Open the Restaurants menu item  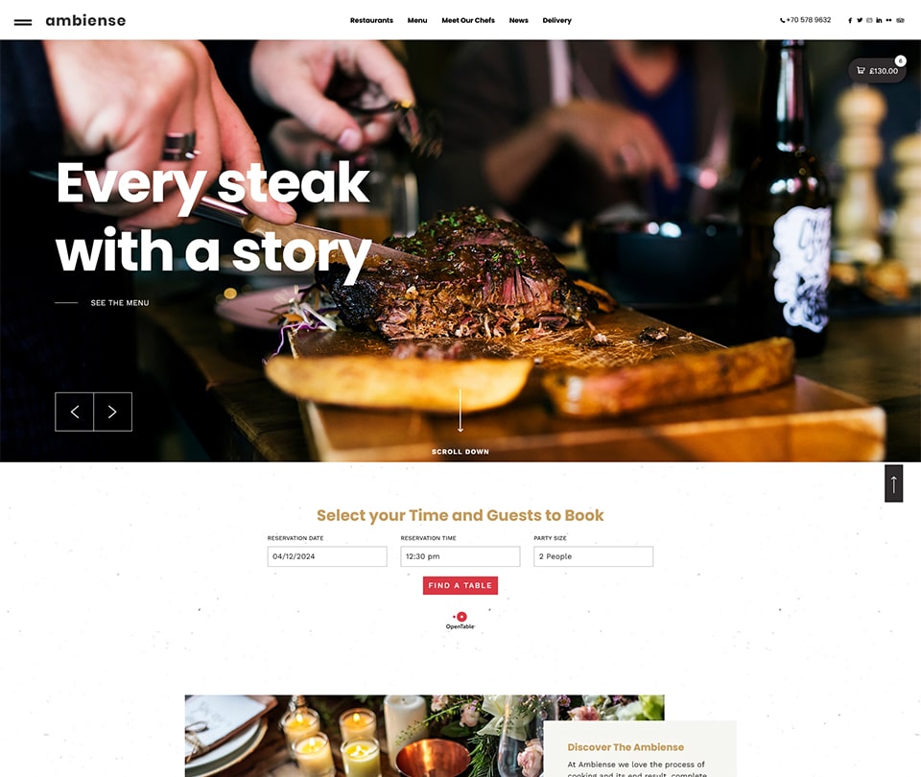click(371, 20)
